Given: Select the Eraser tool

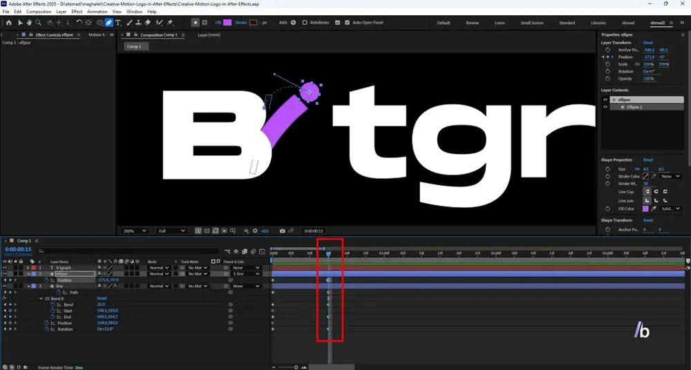Looking at the screenshot, I should (148, 23).
